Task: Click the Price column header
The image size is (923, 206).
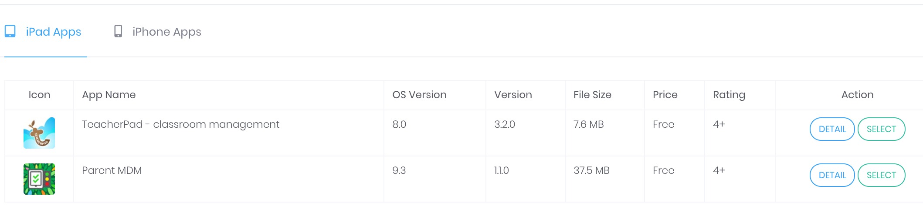Action: (665, 95)
